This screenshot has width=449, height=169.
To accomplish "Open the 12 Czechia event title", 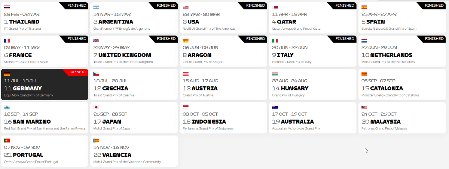I will click(111, 88).
